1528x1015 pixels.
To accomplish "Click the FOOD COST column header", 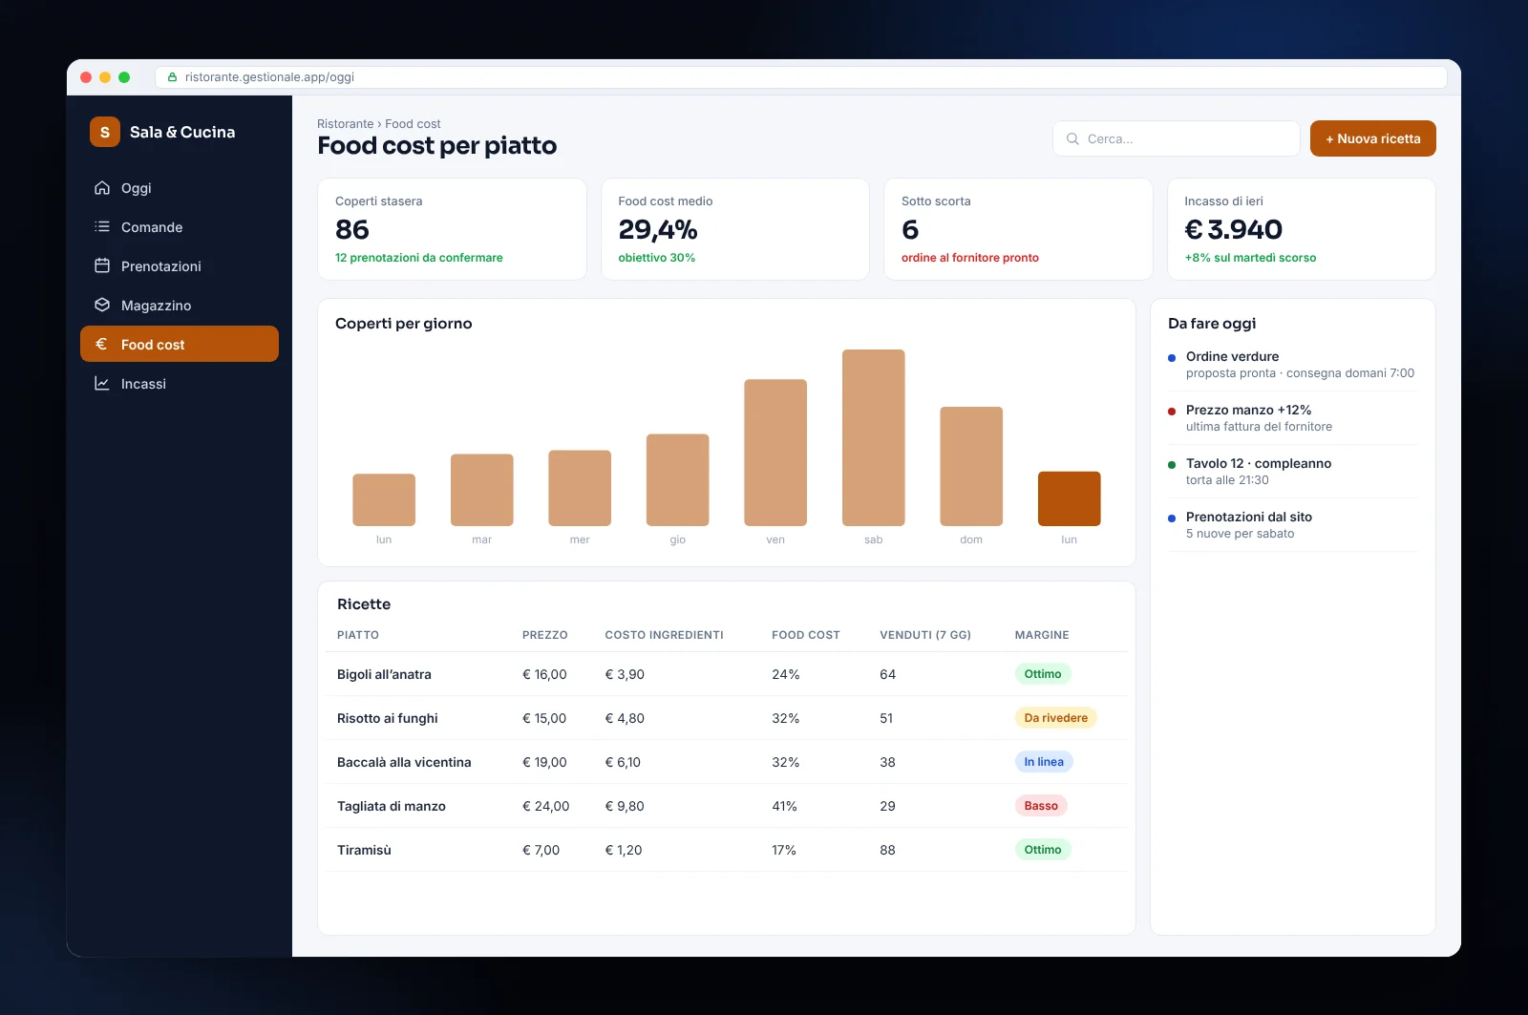I will pos(805,635).
